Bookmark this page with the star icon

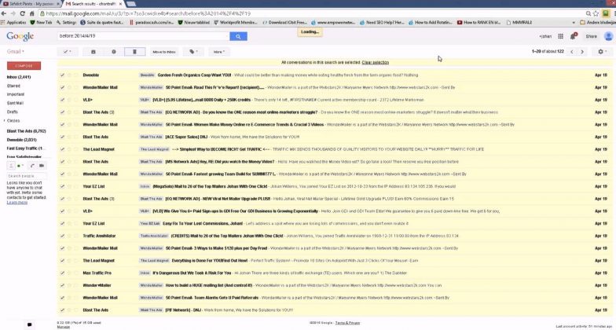596,13
